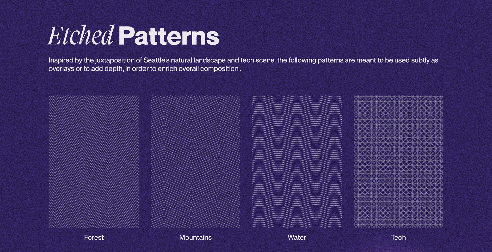Screen dimensions: 492x252
Task: Click the Forest herringbone pattern swatch
Action: 94,162
